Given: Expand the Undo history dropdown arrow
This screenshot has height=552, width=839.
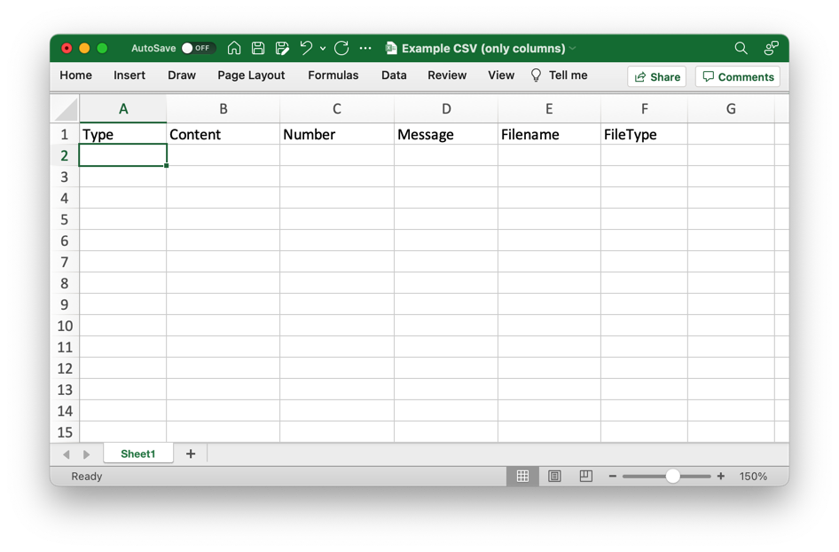Looking at the screenshot, I should pyautogui.click(x=323, y=49).
